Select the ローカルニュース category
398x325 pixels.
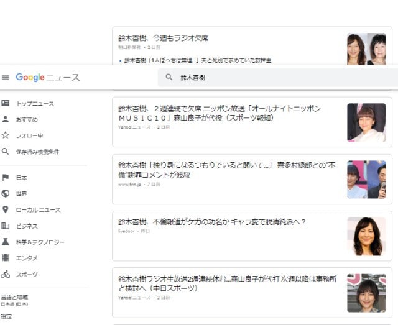(x=39, y=210)
